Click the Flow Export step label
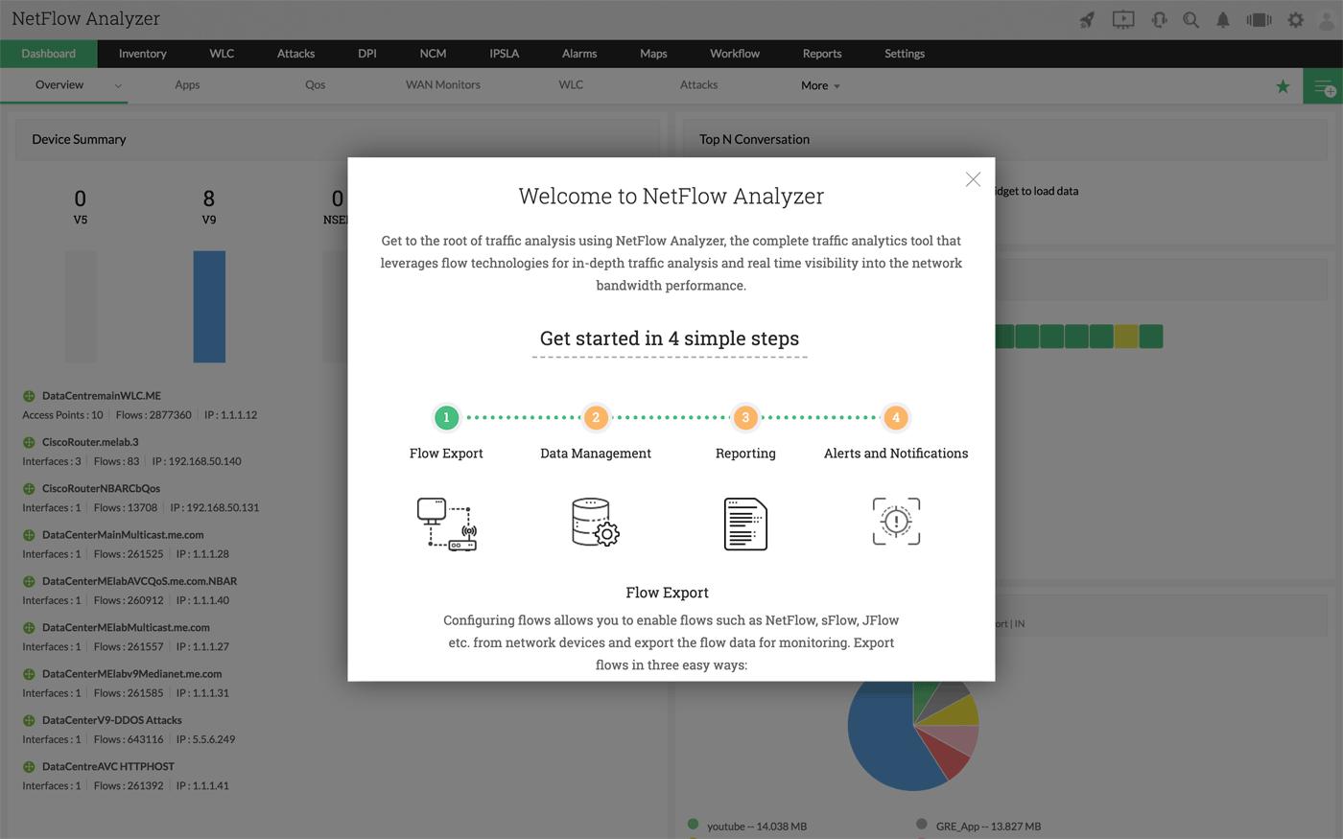 pos(446,454)
